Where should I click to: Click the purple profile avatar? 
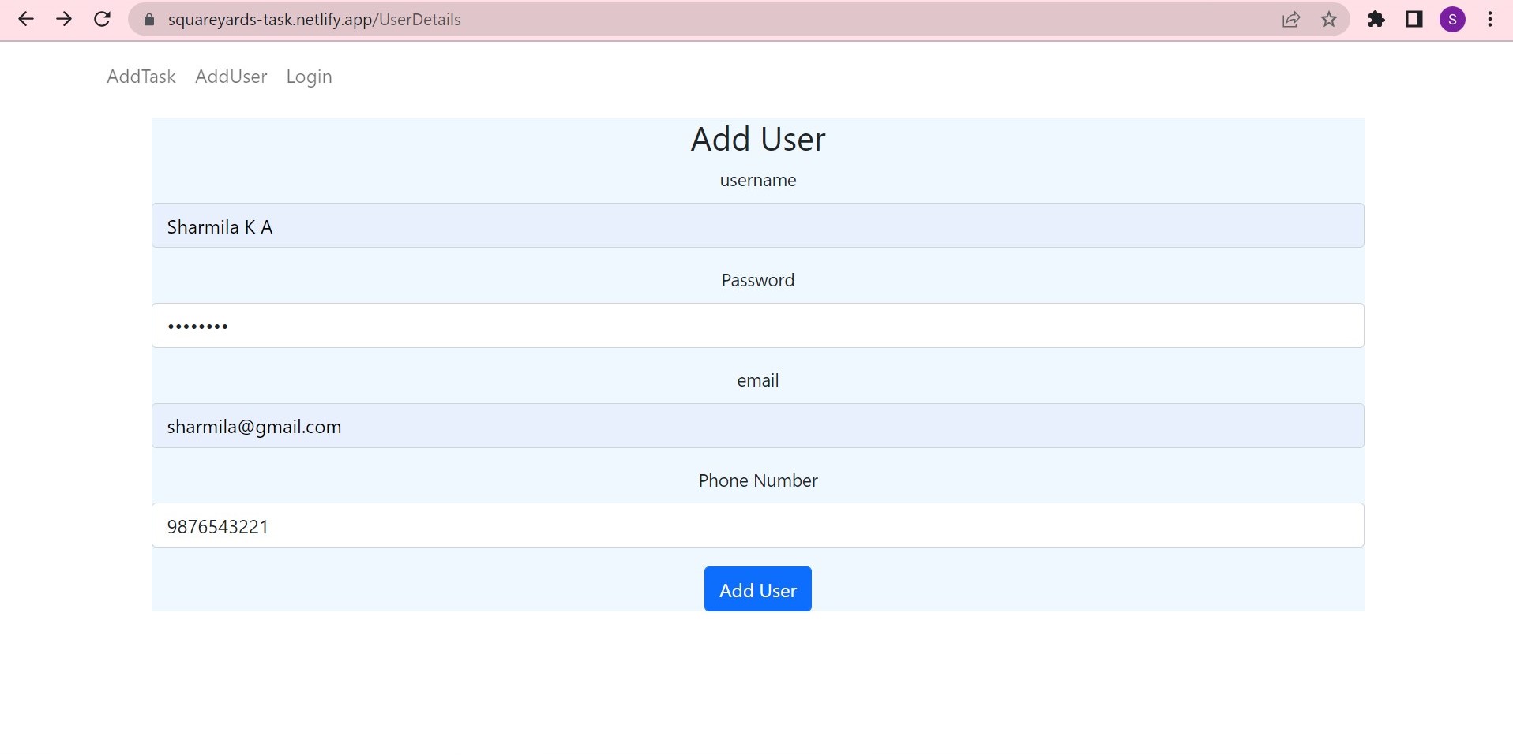(x=1454, y=19)
